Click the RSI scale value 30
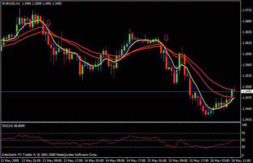The height and width of the screenshot is (163, 253). point(243,147)
